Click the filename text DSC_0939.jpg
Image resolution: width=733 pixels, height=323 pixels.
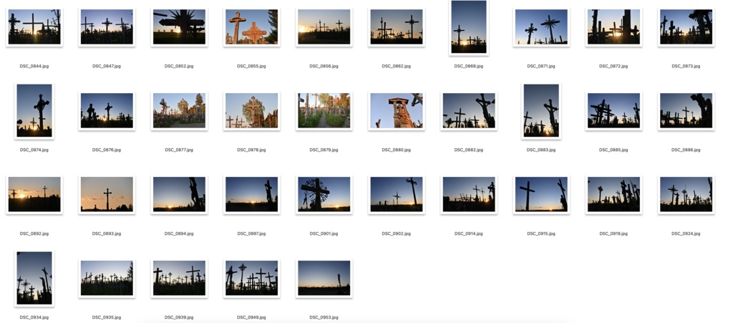tap(179, 317)
